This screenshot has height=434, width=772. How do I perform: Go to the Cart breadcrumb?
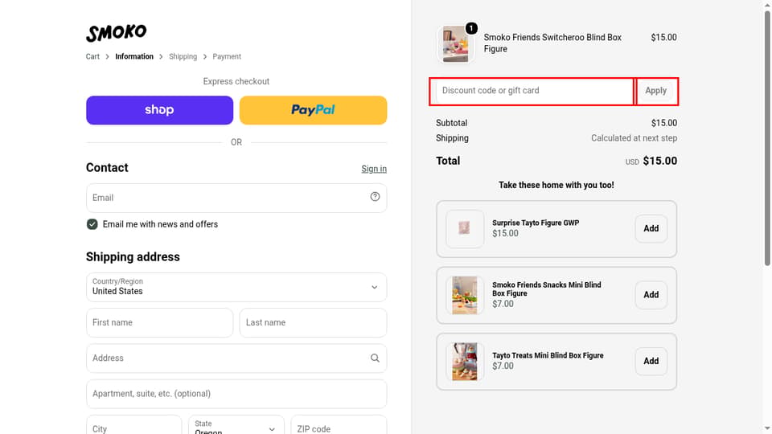tap(92, 56)
